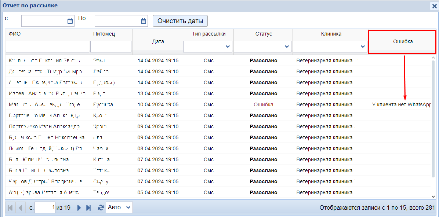
Task: Close the mailing report window
Action: click(x=434, y=6)
